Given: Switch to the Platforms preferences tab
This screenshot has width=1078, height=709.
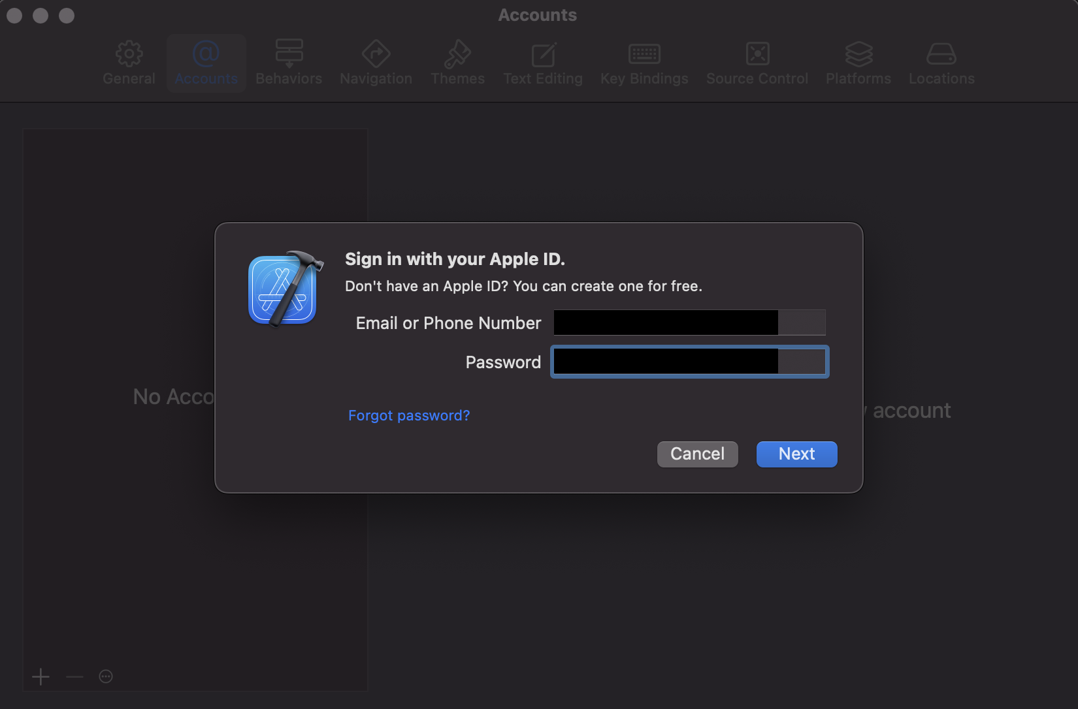Looking at the screenshot, I should point(858,63).
